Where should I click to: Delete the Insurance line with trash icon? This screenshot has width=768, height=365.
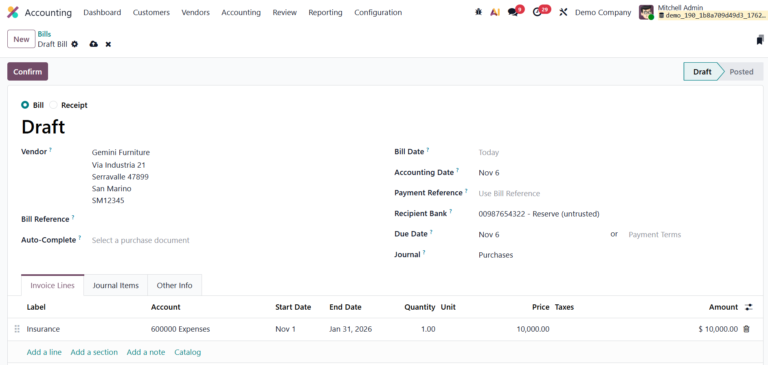(746, 329)
